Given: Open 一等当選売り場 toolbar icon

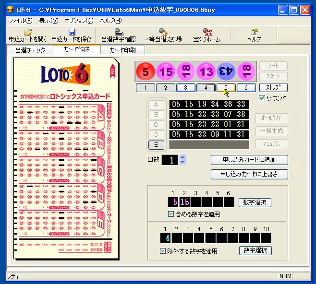Looking at the screenshot, I should tap(163, 35).
